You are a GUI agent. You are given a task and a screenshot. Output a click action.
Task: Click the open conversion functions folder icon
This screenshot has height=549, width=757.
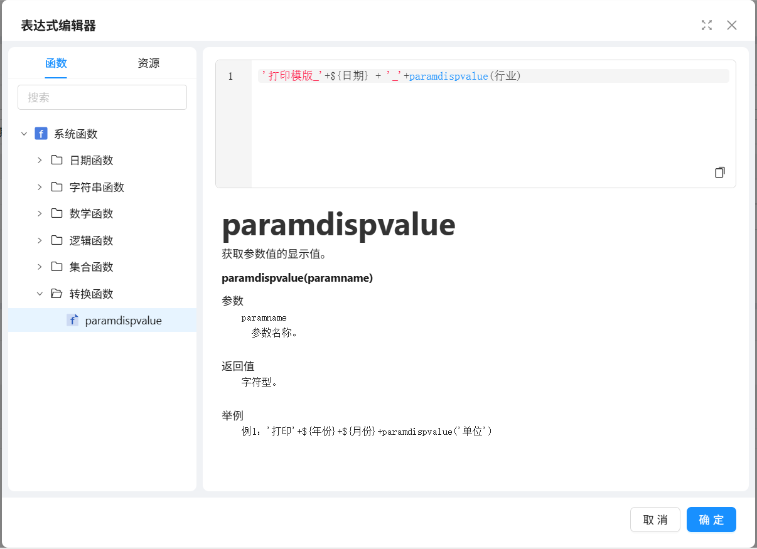click(57, 294)
